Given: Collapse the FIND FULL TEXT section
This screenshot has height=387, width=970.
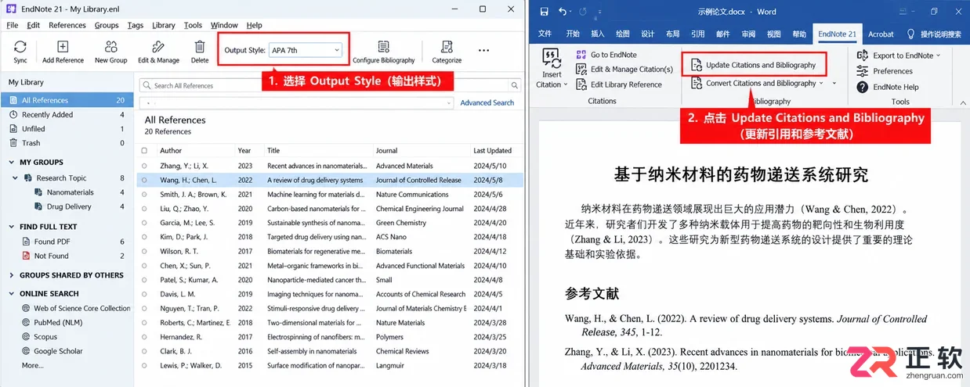Looking at the screenshot, I should click(13, 227).
